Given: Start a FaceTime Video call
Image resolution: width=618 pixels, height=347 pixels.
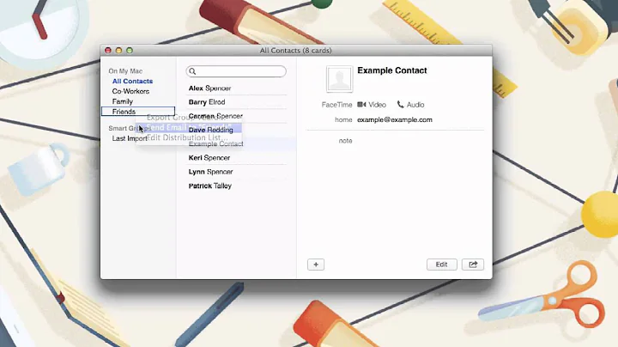Looking at the screenshot, I should pyautogui.click(x=372, y=105).
